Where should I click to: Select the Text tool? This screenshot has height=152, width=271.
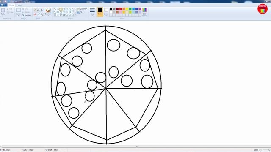pos(41,10)
